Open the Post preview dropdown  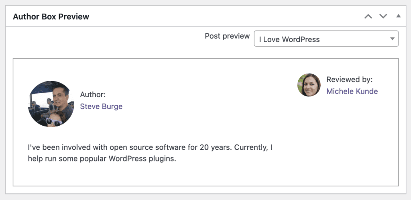pyautogui.click(x=326, y=39)
